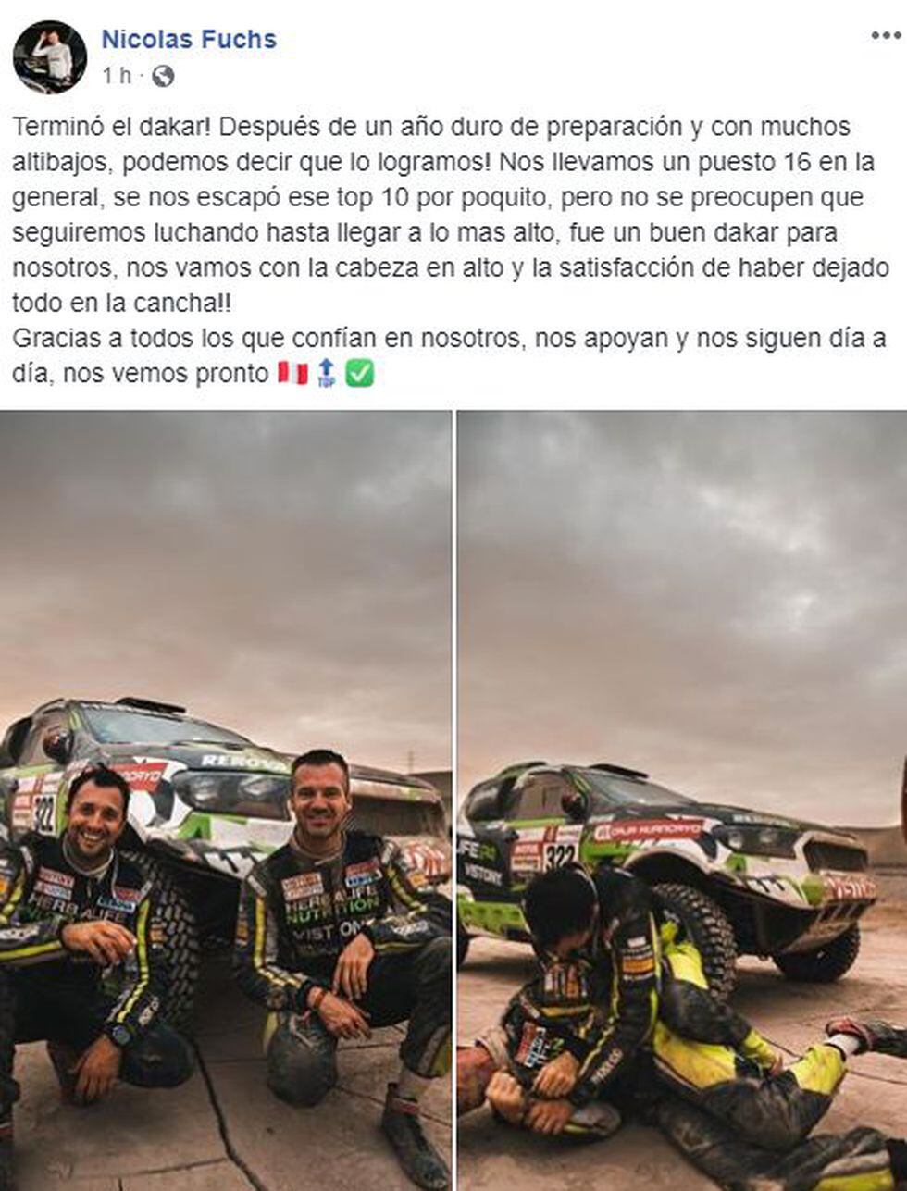The width and height of the screenshot is (907, 1191).
Task: Click the 322 number plate in right photo
Action: (559, 856)
